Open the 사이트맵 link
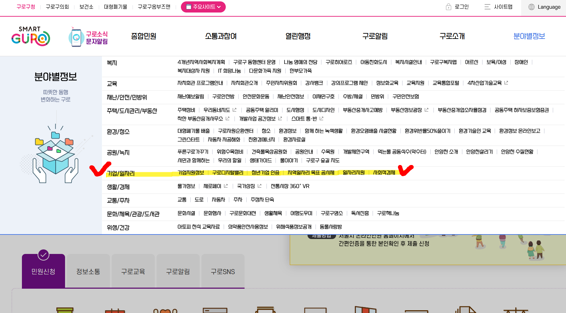Screen dimensions: 566x313 coord(503,7)
